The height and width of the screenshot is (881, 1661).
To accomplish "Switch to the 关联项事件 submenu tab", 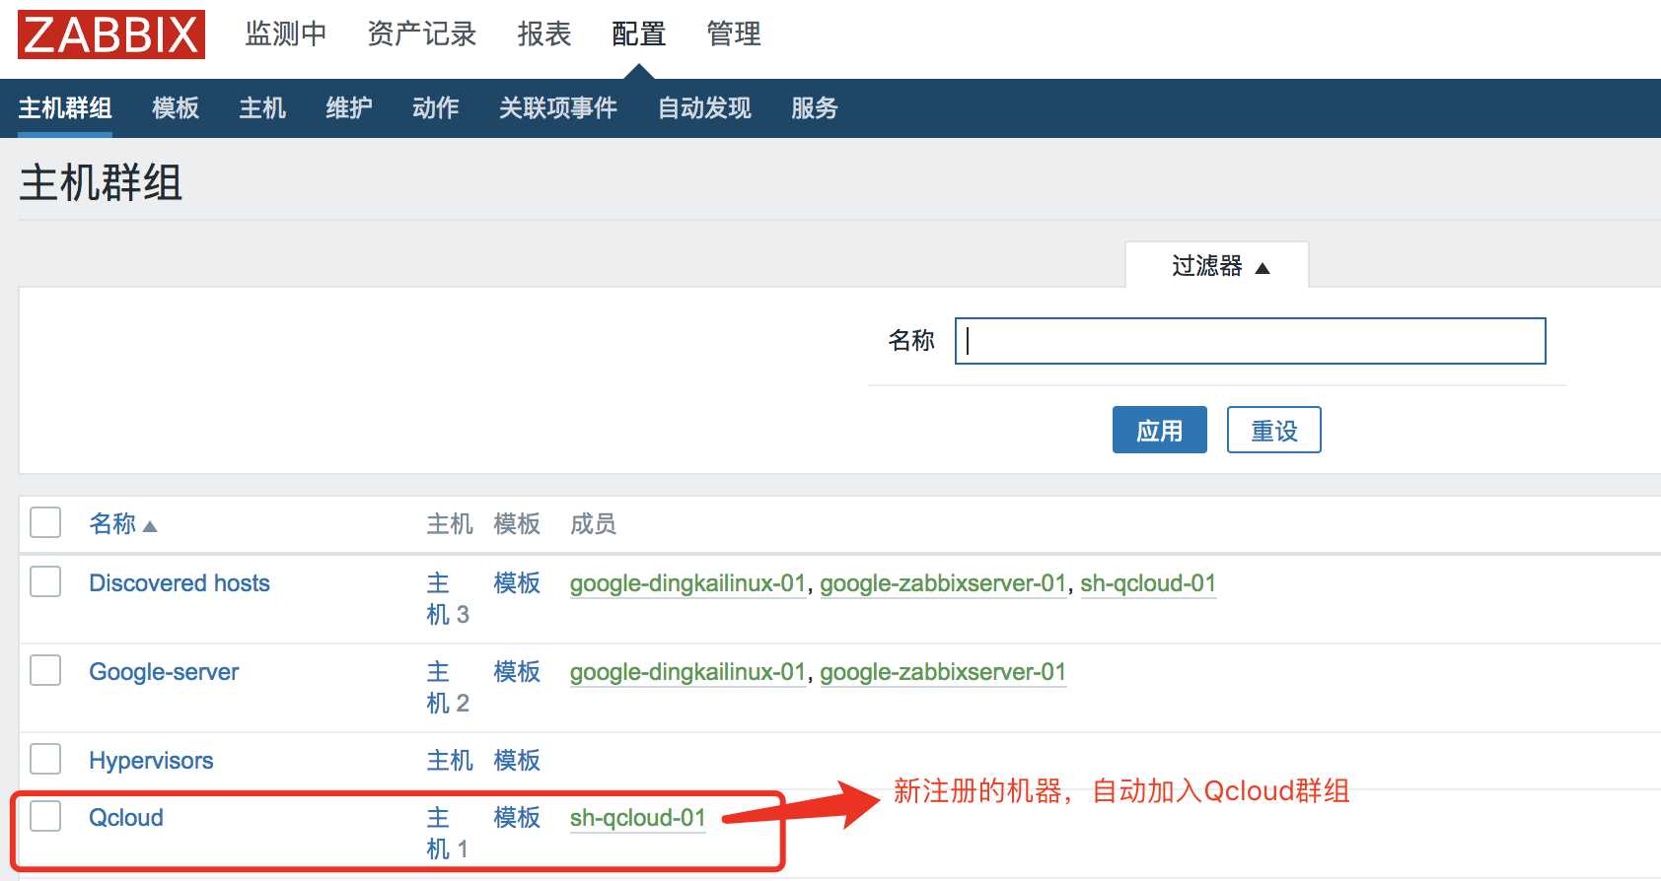I will coord(558,107).
